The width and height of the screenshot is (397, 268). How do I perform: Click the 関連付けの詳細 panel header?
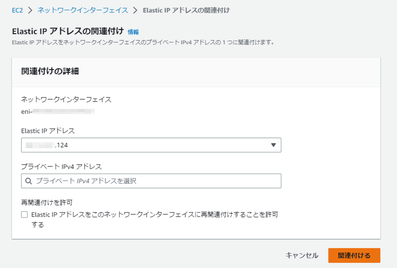pos(50,71)
